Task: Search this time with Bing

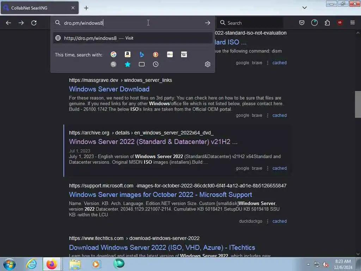Action: pyautogui.click(x=142, y=54)
